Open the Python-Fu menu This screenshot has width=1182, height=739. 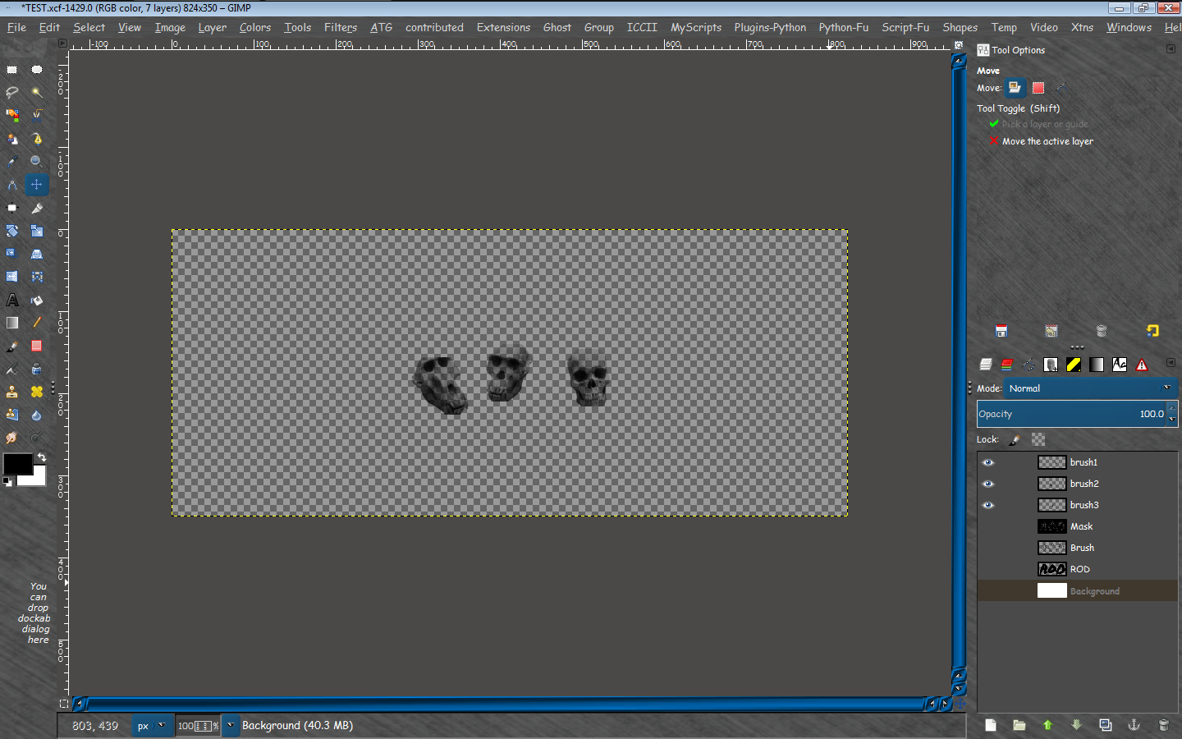click(x=843, y=27)
